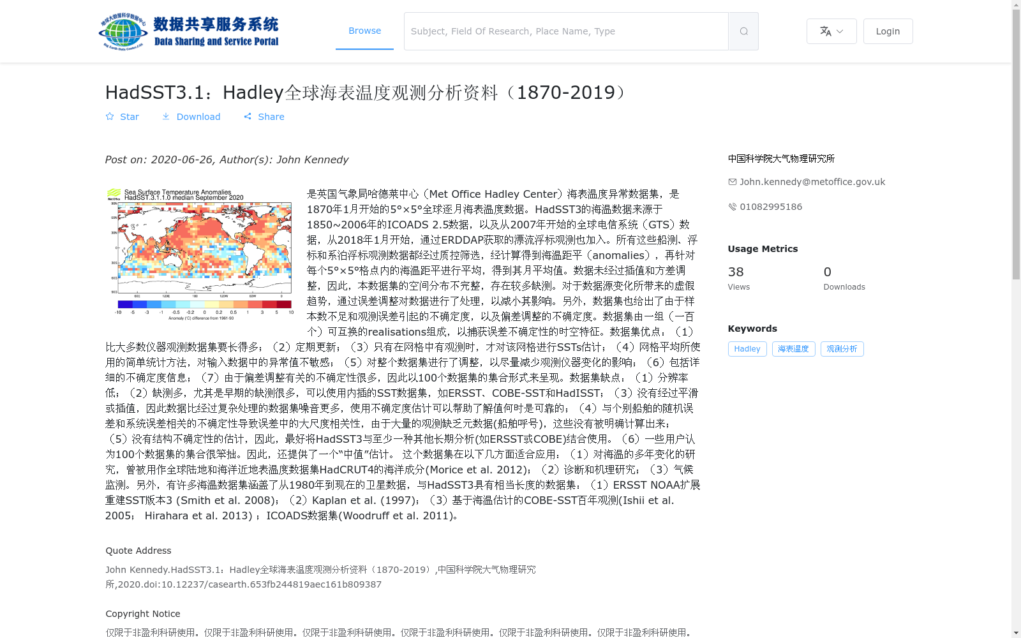Screen dimensions: 1021x638
Task: Select the 海表温度 keyword tag
Action: (x=793, y=349)
